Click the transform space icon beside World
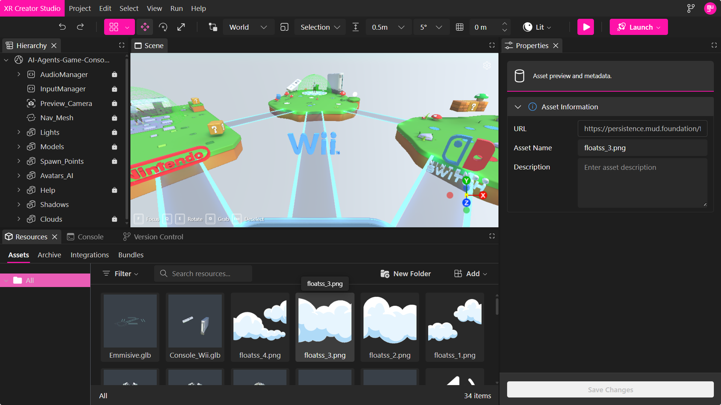This screenshot has width=721, height=405. coord(213,27)
